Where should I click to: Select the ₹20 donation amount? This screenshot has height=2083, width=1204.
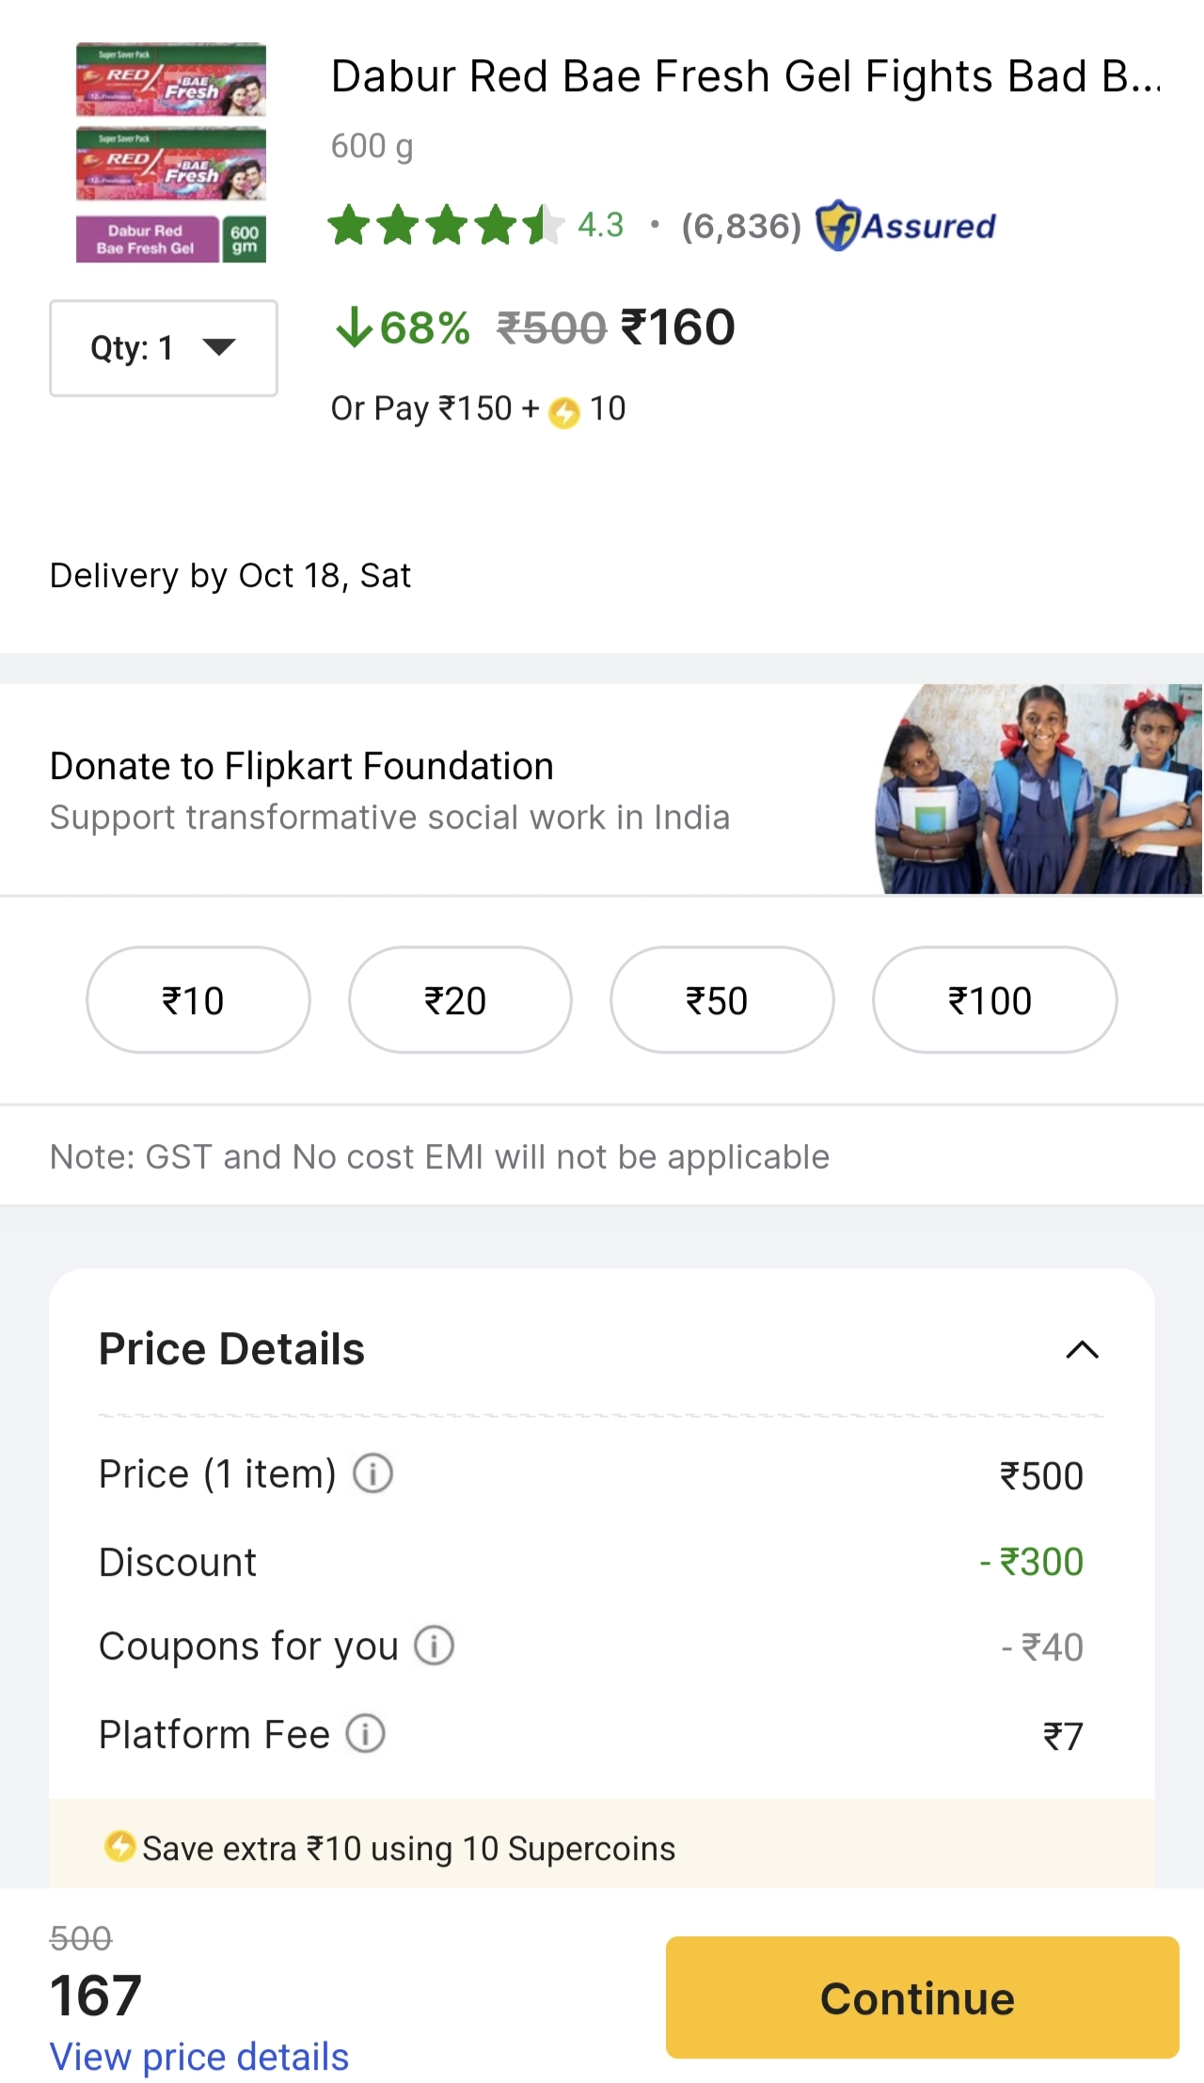459,1000
